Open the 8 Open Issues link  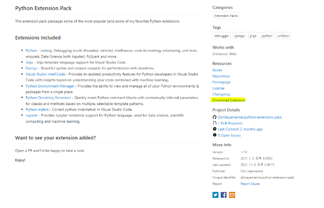click(x=229, y=135)
